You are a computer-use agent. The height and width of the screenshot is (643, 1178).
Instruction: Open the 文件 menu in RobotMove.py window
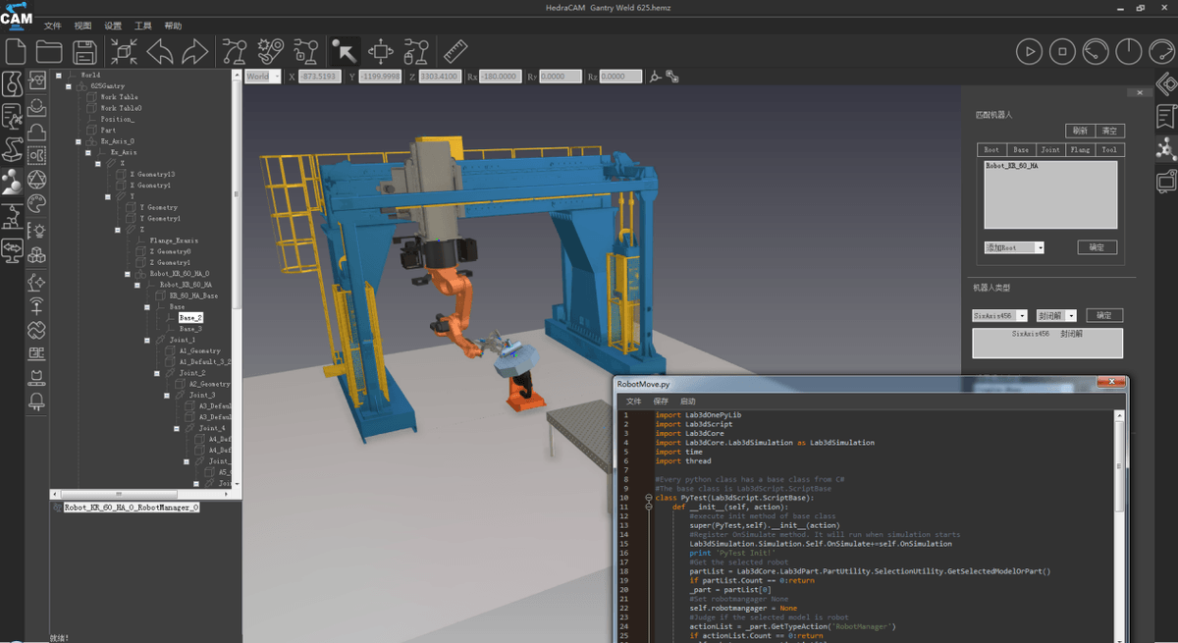[x=634, y=402]
